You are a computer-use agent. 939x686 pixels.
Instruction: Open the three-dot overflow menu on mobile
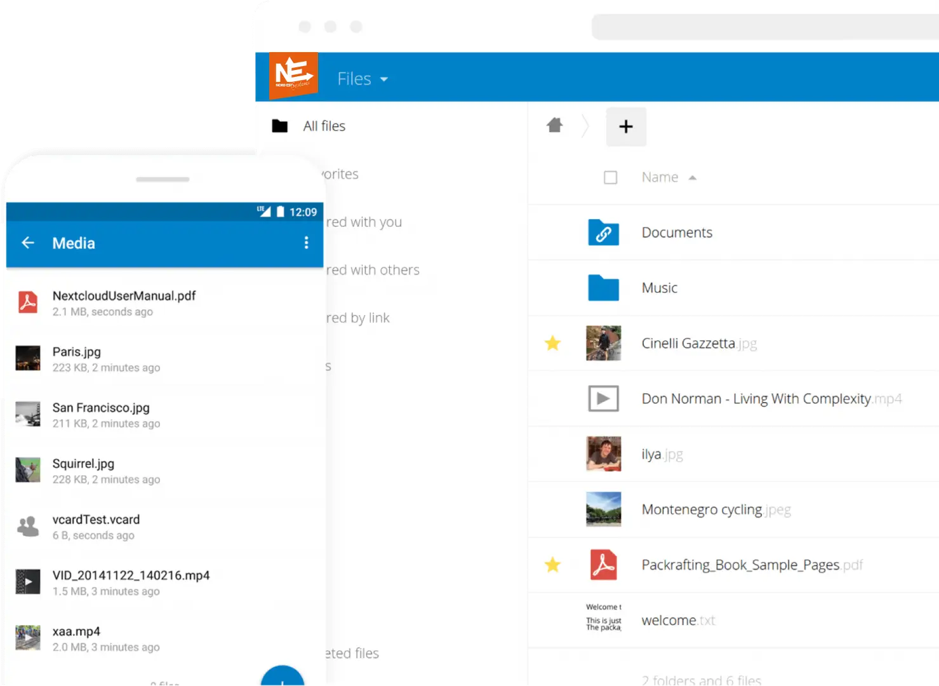tap(306, 243)
